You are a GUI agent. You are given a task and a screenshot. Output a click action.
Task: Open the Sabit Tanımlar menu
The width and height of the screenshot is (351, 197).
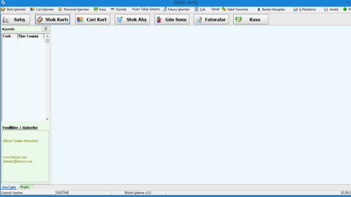pos(235,9)
